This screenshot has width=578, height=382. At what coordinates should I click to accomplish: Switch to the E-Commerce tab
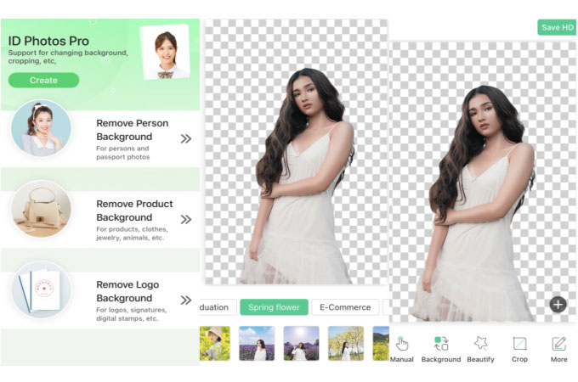[345, 307]
